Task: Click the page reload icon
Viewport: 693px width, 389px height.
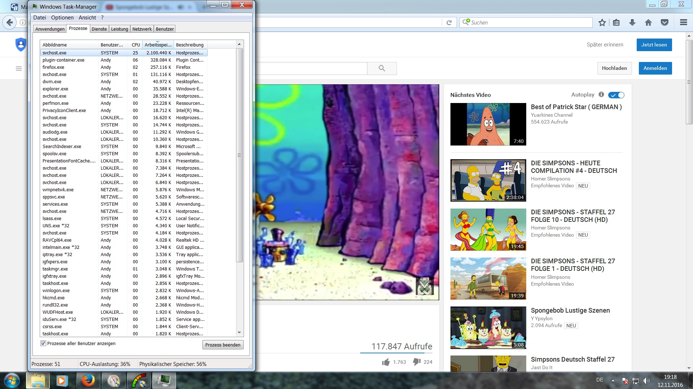Action: coord(449,23)
